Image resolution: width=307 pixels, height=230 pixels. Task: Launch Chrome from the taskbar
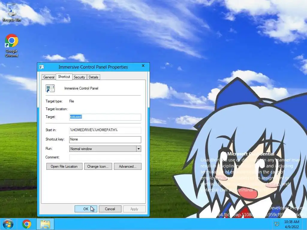[x=27, y=224]
